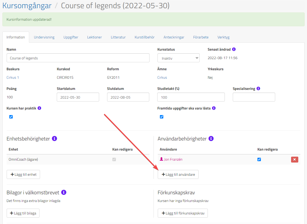Click info icon for Kursen har praktik
This screenshot has width=307, height=224.
point(39,108)
